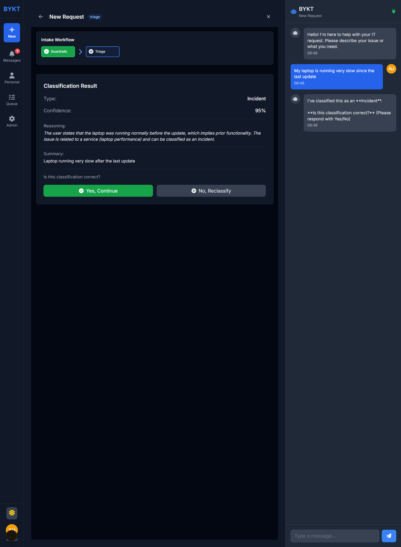401x547 pixels.
Task: Open the user avatar in sidebar
Action: coord(12,530)
